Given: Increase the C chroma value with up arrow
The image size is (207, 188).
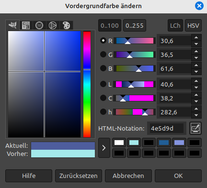Looking at the screenshot, I should coord(196,95).
